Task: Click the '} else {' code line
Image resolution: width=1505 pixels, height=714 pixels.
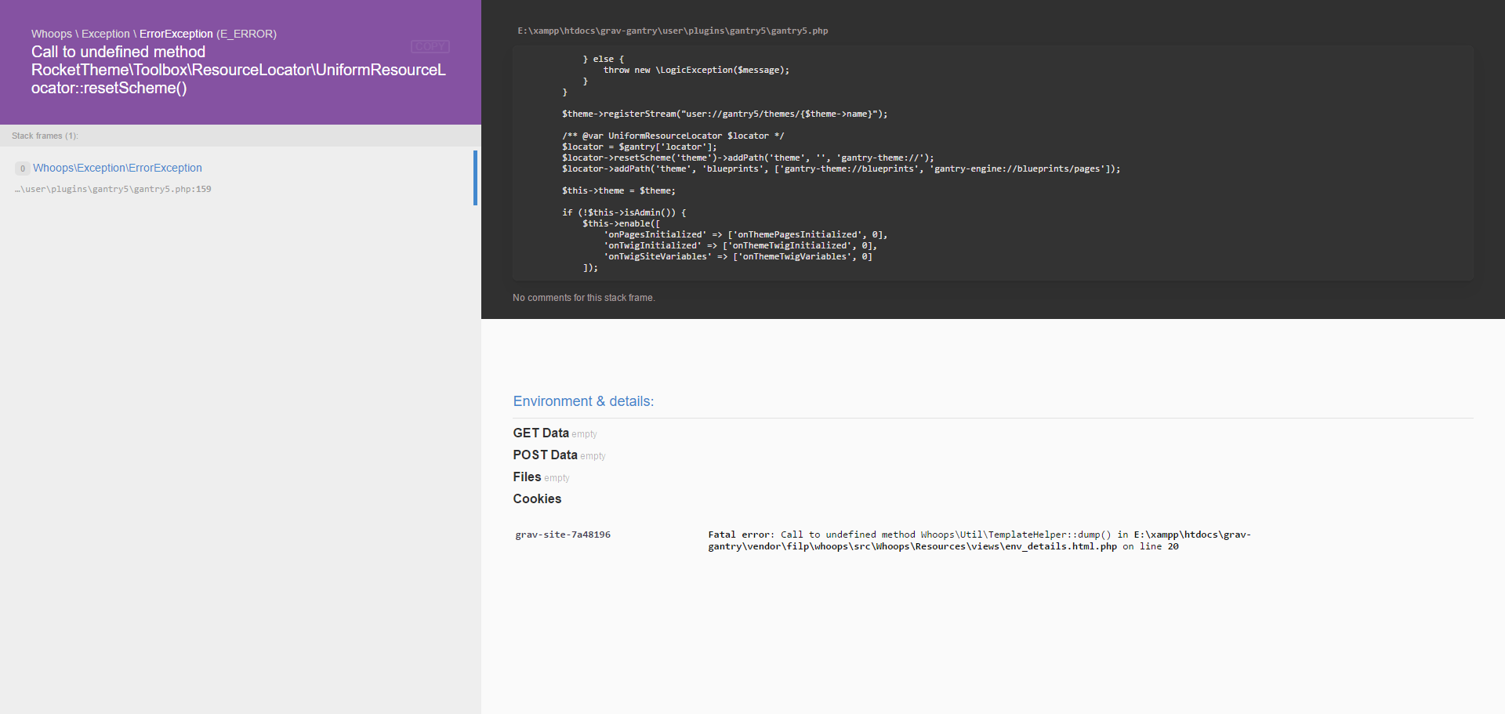Action: pos(603,60)
